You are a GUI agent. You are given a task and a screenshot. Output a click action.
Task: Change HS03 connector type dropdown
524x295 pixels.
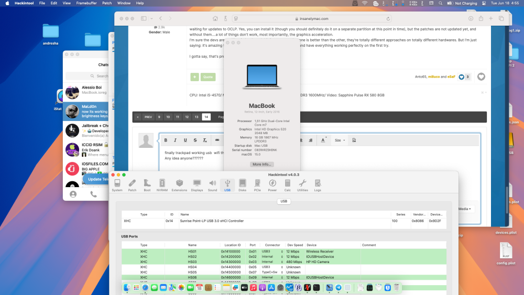click(x=272, y=262)
